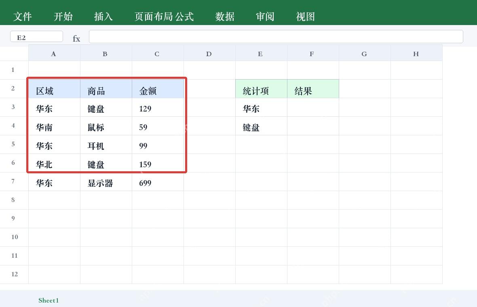Select column B header
The height and width of the screenshot is (307, 477).
pos(106,53)
